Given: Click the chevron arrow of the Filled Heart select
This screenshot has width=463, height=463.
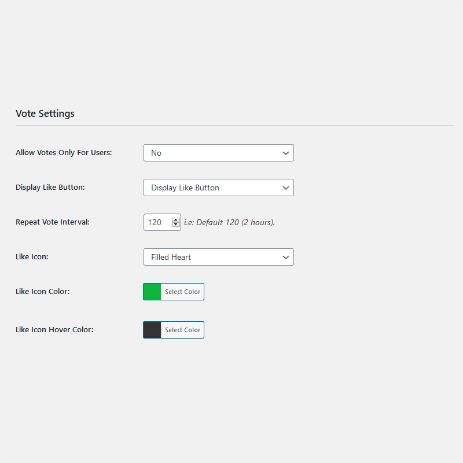Looking at the screenshot, I should click(x=285, y=257).
